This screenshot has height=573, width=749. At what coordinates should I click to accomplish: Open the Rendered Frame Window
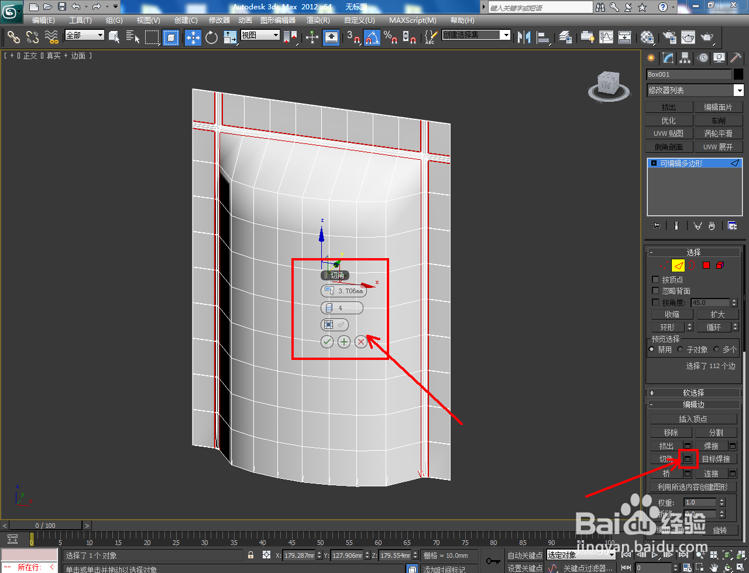point(688,37)
